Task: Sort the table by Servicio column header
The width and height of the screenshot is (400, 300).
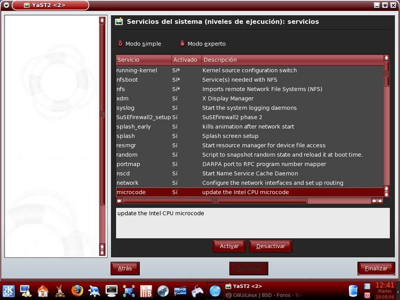Action: tap(143, 60)
